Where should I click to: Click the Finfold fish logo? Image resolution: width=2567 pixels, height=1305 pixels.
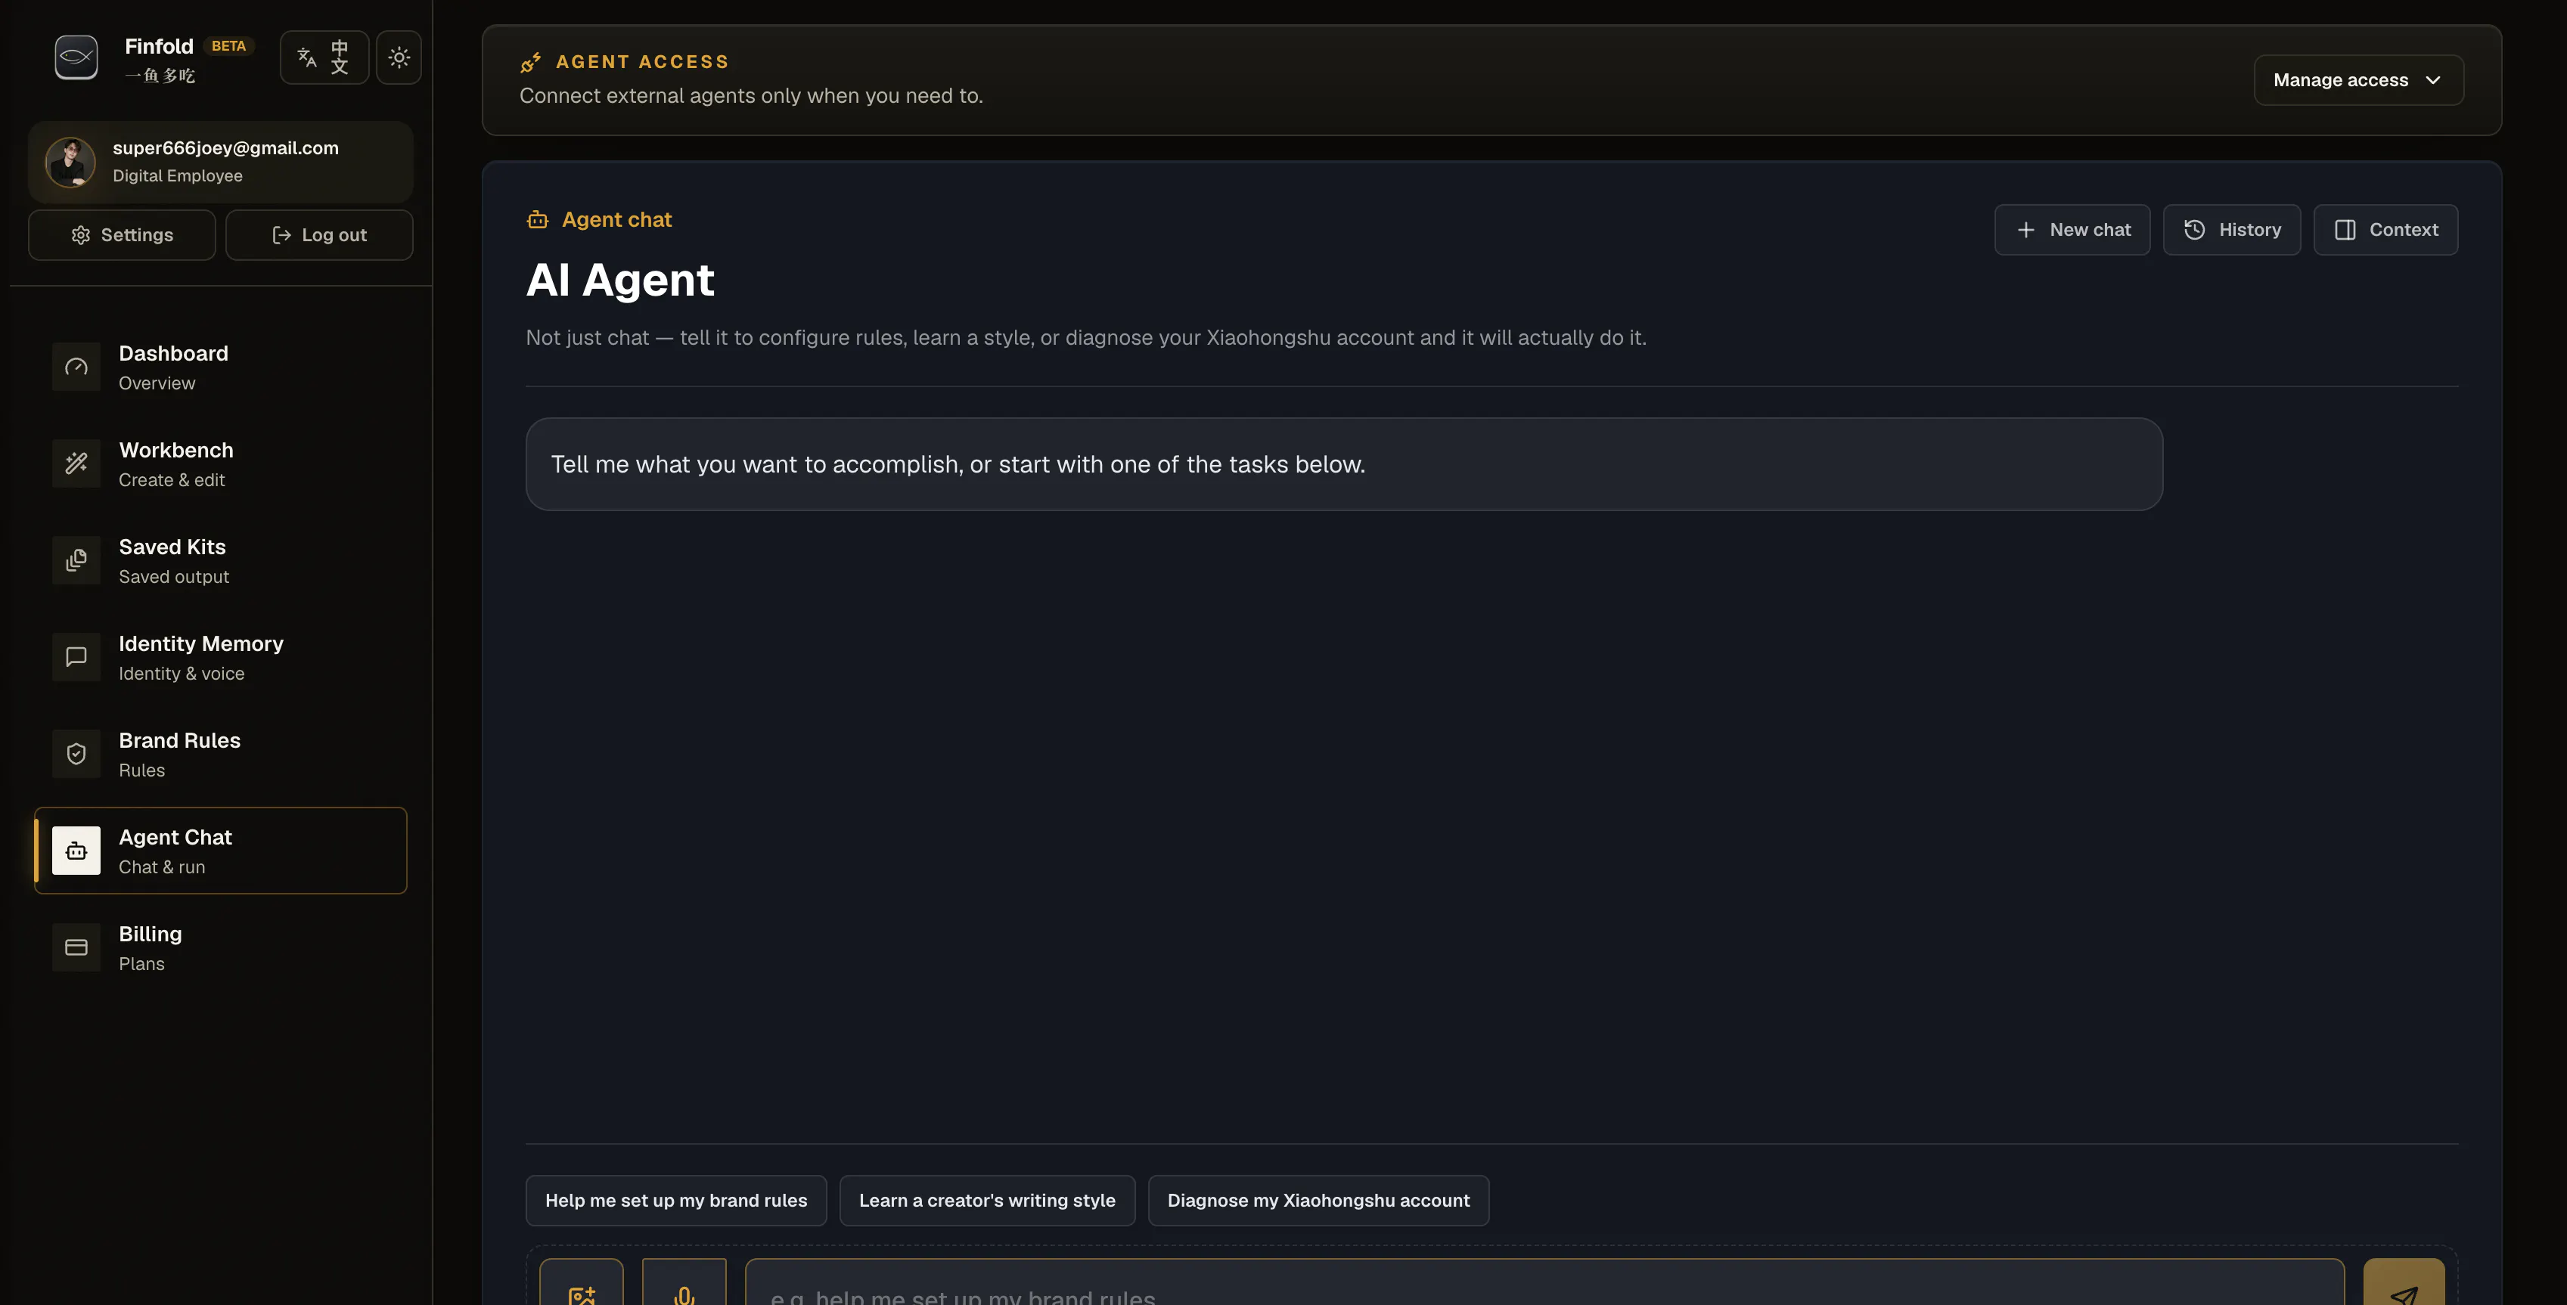(x=76, y=57)
